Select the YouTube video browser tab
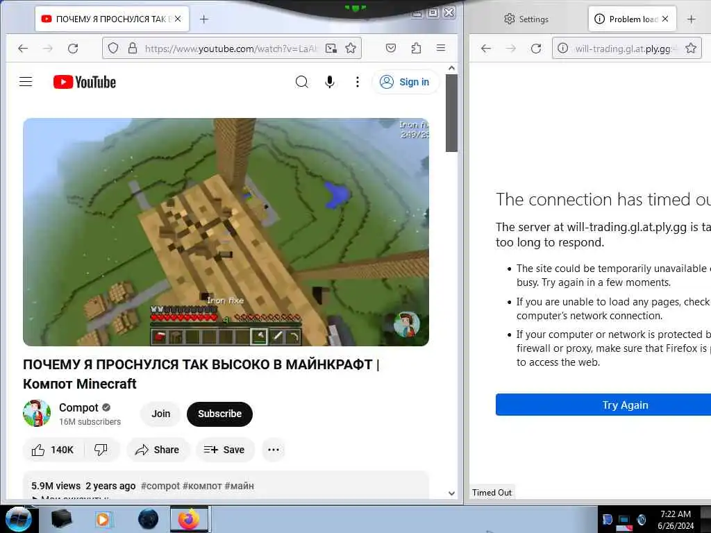The width and height of the screenshot is (711, 533). (x=112, y=19)
